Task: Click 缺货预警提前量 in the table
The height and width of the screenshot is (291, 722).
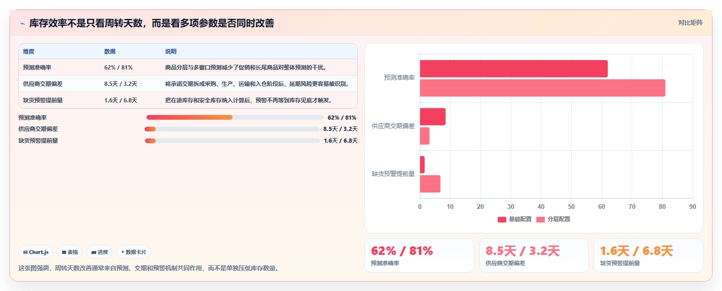Action: coord(43,100)
